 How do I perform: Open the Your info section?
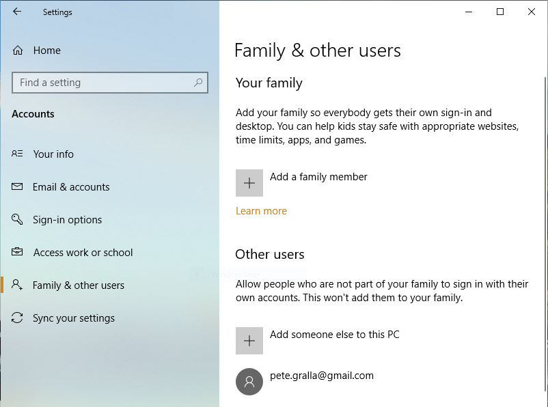[x=53, y=154]
